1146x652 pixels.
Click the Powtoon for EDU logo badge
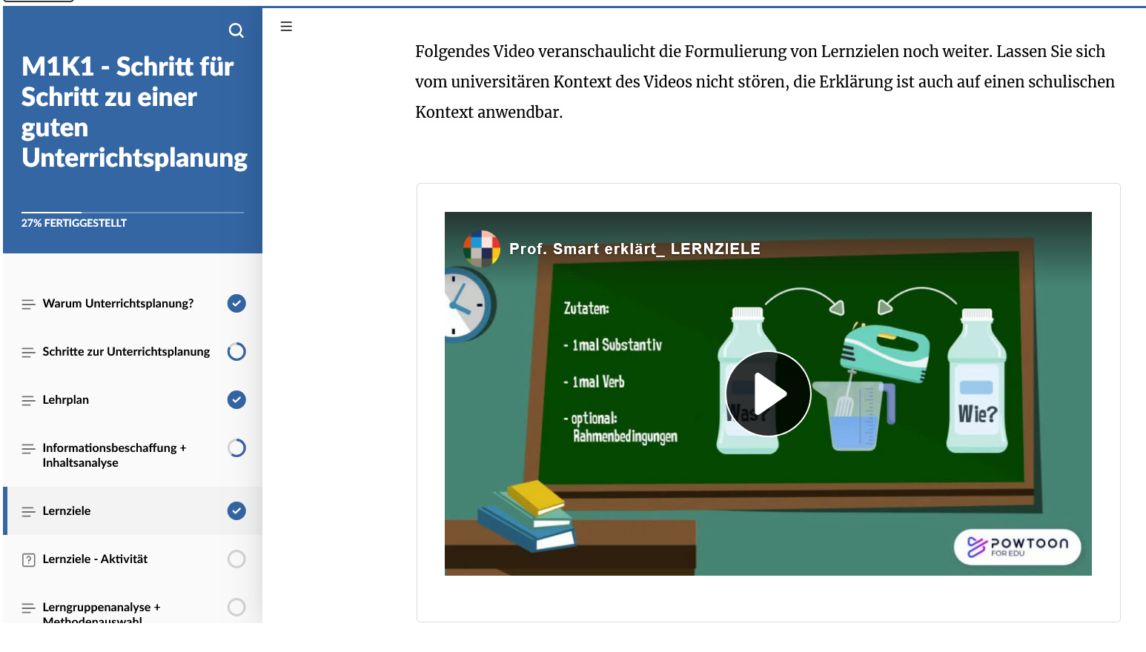[1017, 547]
